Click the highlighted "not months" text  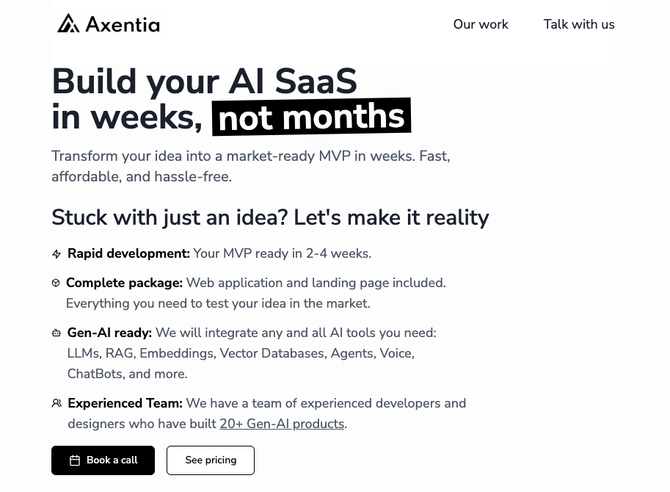tap(311, 117)
